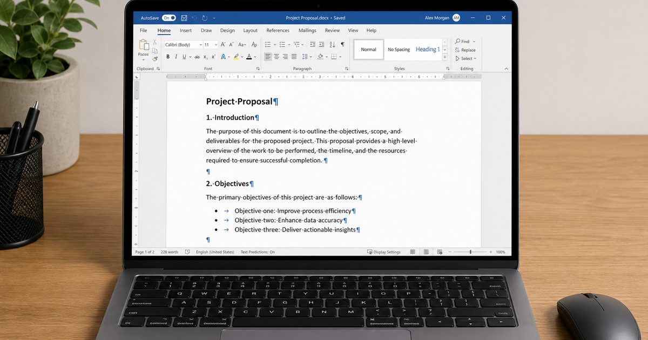Viewport: 648px width, 340px height.
Task: Apply superscript formatting
Action: (213, 57)
